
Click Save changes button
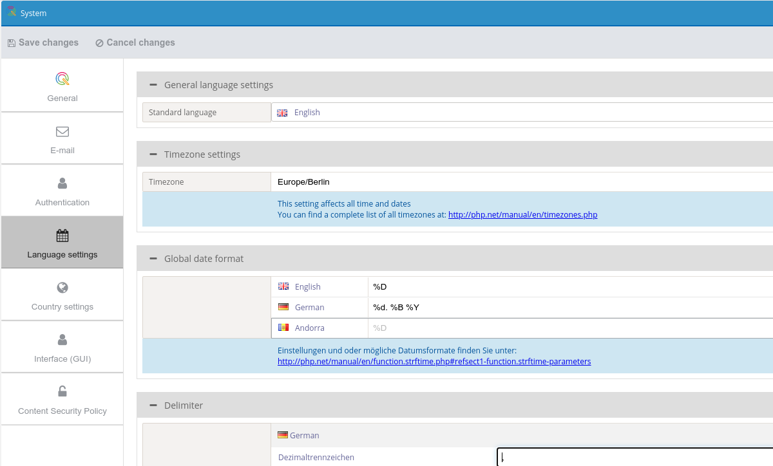(x=43, y=42)
